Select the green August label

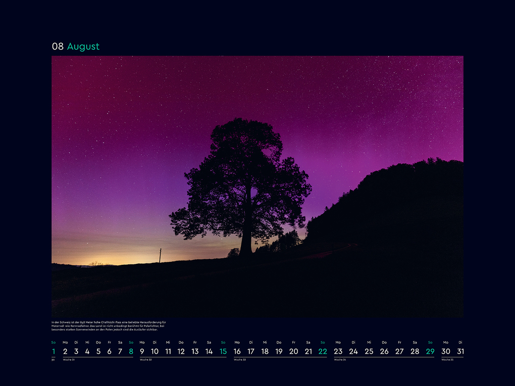(84, 46)
